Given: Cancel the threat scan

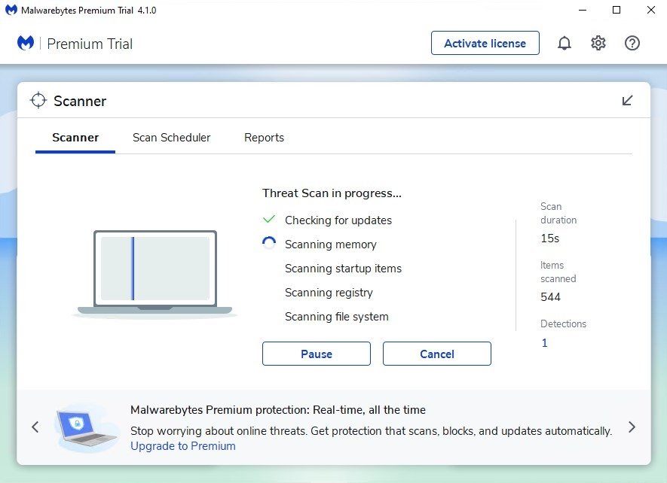Looking at the screenshot, I should point(437,354).
